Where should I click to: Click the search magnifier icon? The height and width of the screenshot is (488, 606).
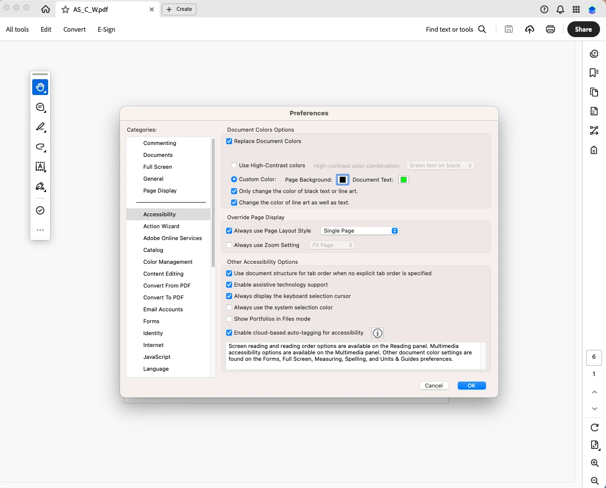pyautogui.click(x=482, y=29)
